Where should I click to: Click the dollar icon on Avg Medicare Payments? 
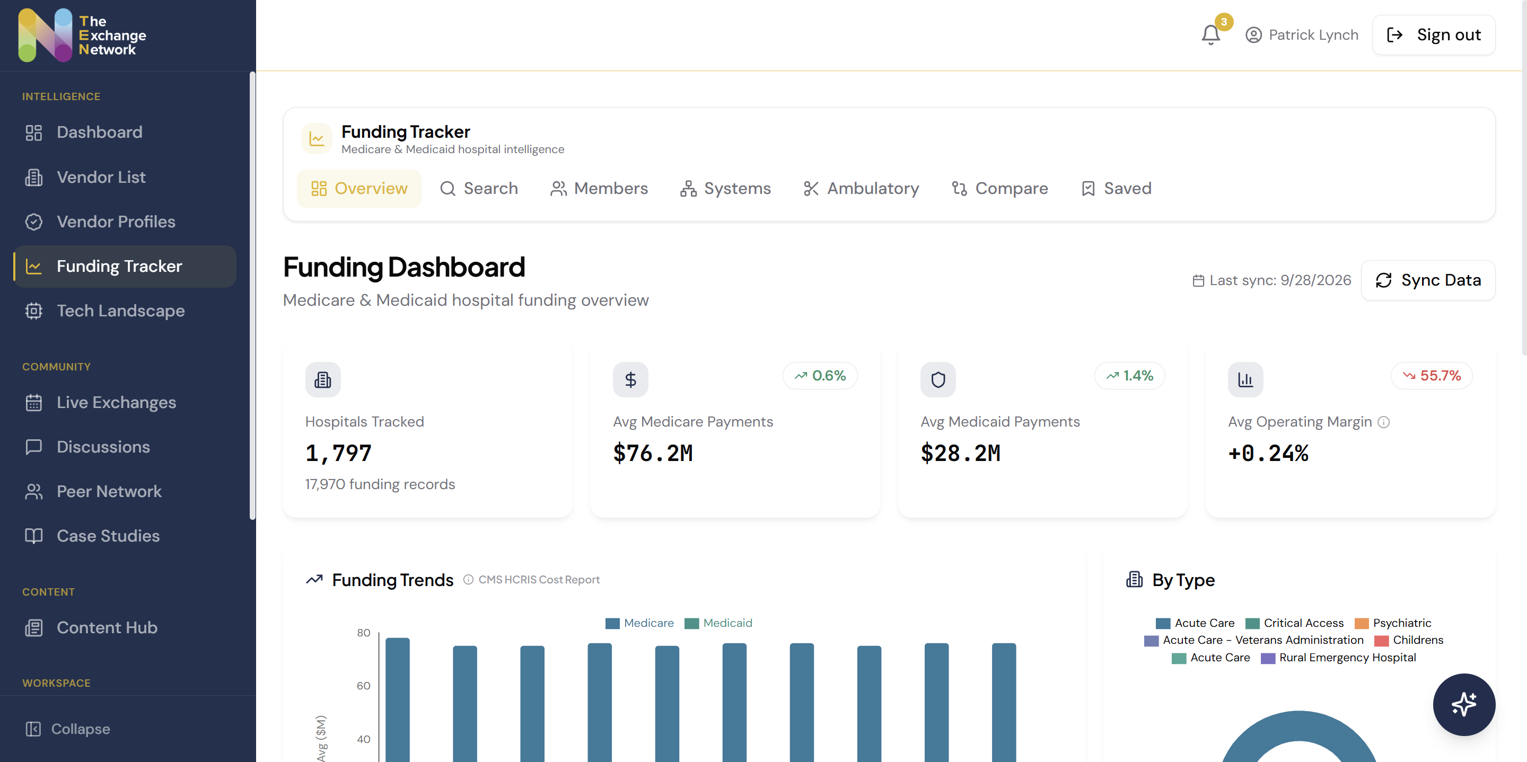tap(631, 379)
